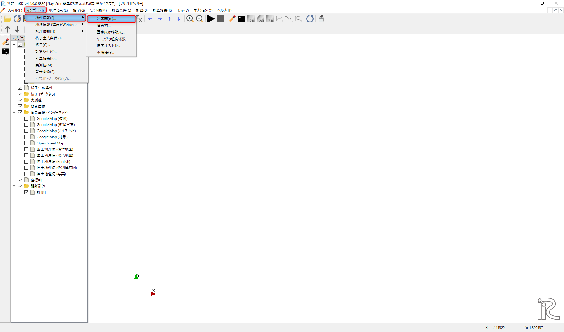564x332 pixels.
Task: Click the move right arrow icon
Action: pos(160,19)
